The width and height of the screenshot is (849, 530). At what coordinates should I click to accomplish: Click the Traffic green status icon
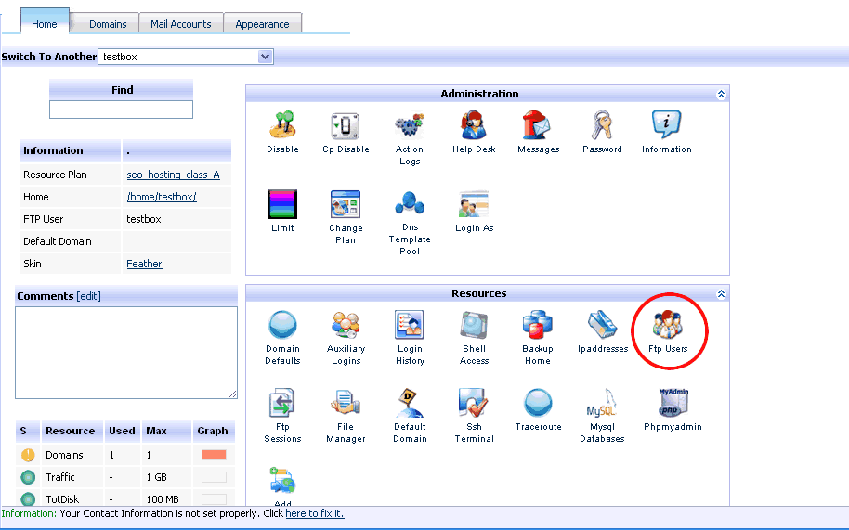point(28,477)
